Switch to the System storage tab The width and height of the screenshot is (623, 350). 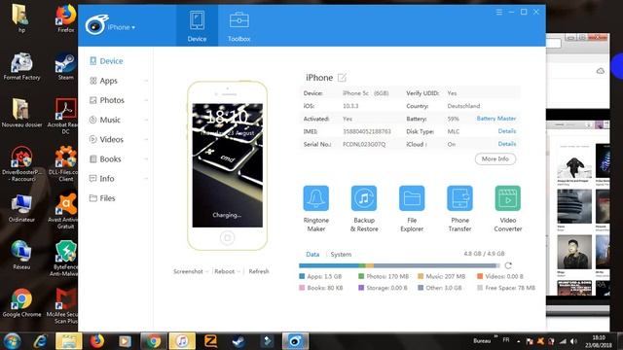coord(341,255)
